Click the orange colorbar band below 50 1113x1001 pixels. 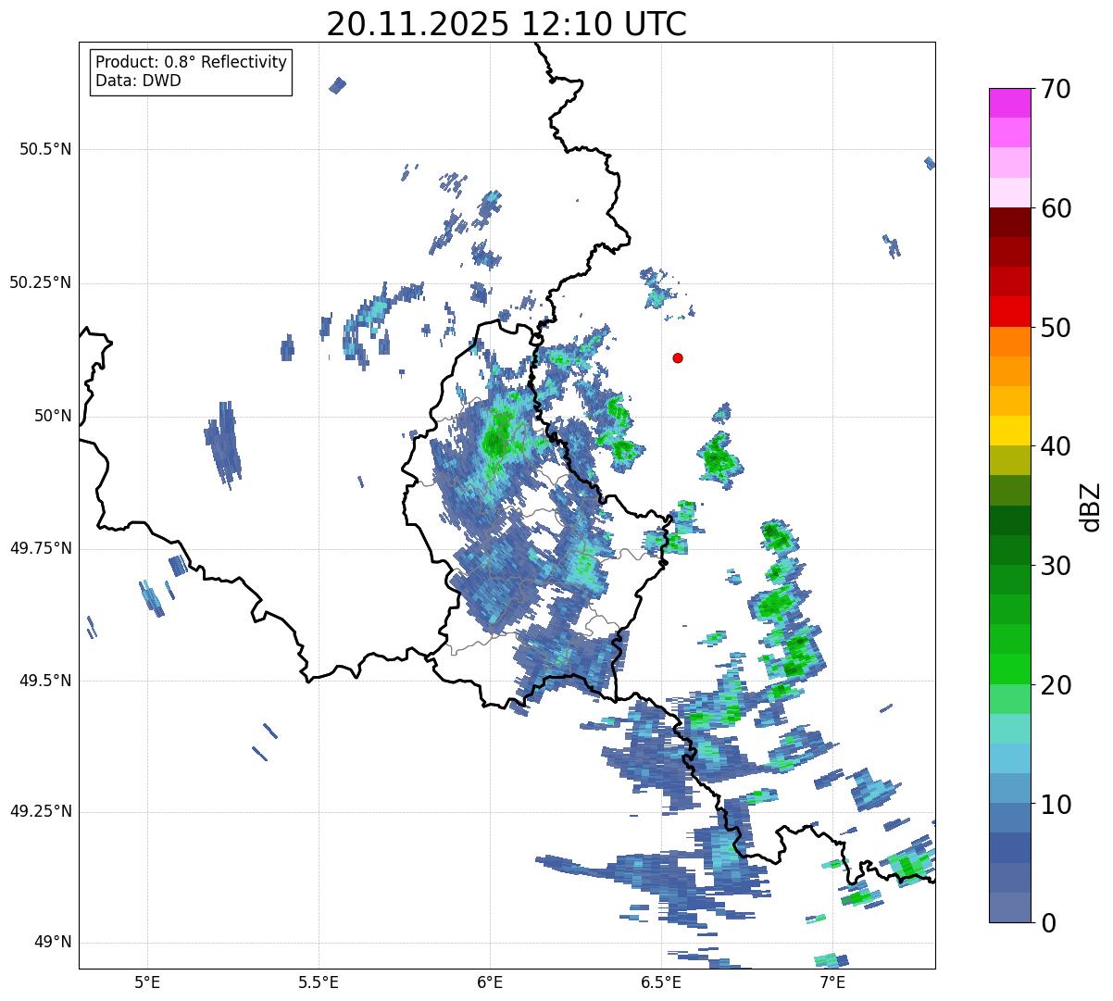click(x=1009, y=342)
